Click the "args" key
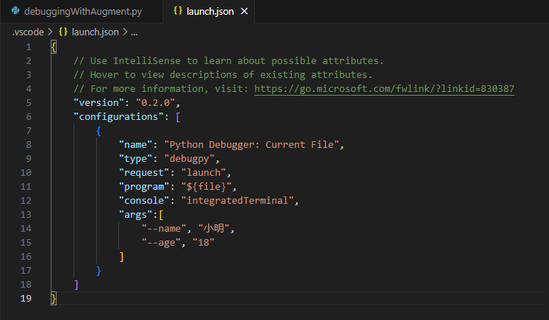 tap(135, 215)
